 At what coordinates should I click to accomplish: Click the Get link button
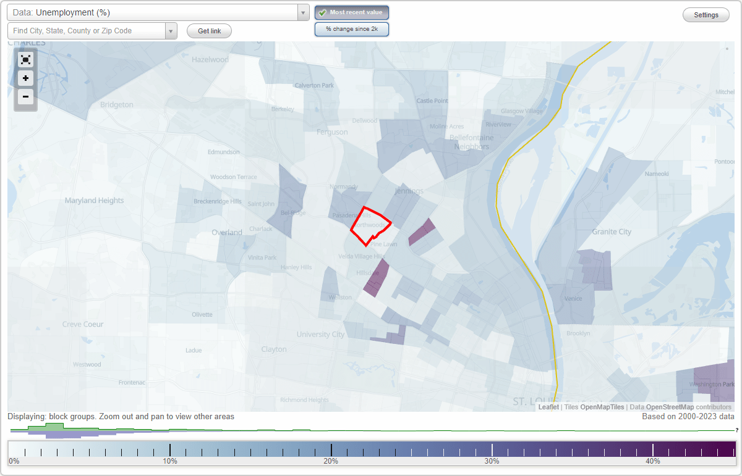pos(209,31)
